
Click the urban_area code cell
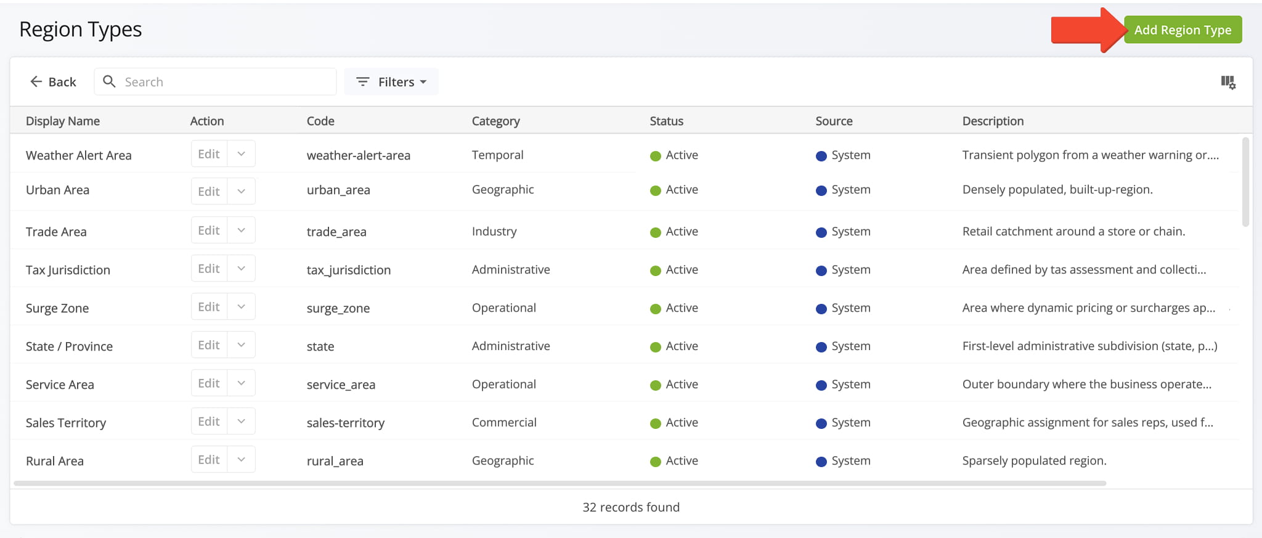pos(339,190)
